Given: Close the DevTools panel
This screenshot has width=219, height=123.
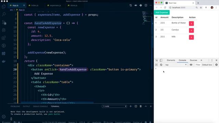Looking at the screenshot, I should [x=217, y=60].
